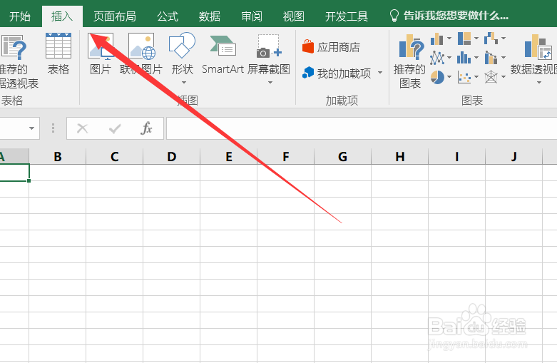Insert a combo chart
This screenshot has width=557, height=363.
pos(491,58)
